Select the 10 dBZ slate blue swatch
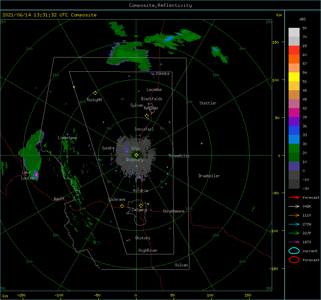The image size is (321, 300). (x=294, y=166)
